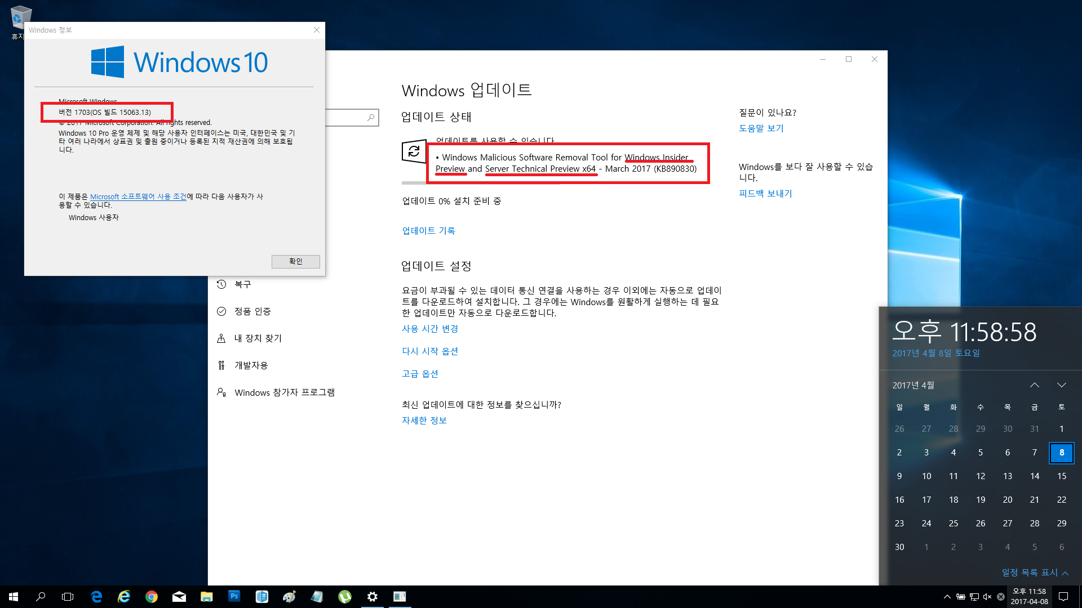The image size is (1082, 608).
Task: Click power/battery tray icon
Action: click(x=961, y=597)
